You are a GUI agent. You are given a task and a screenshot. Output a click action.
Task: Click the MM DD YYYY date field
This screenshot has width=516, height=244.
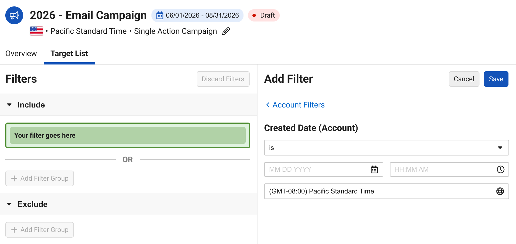[324, 169]
